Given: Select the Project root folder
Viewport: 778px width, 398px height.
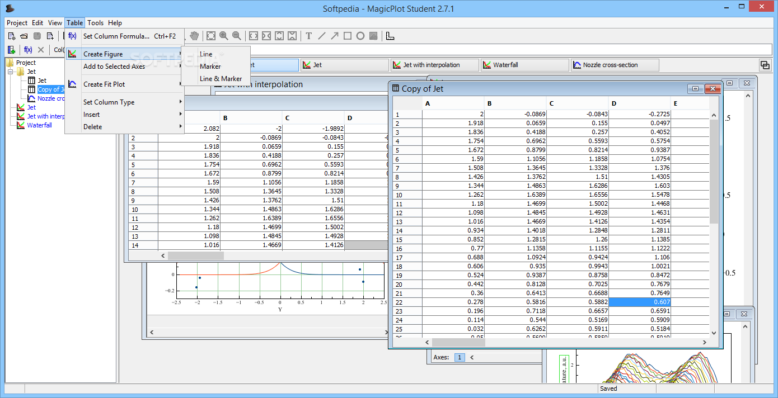Looking at the screenshot, I should coord(26,63).
